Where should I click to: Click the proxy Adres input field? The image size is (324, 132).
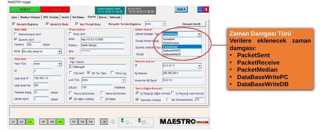pyautogui.click(x=103, y=40)
